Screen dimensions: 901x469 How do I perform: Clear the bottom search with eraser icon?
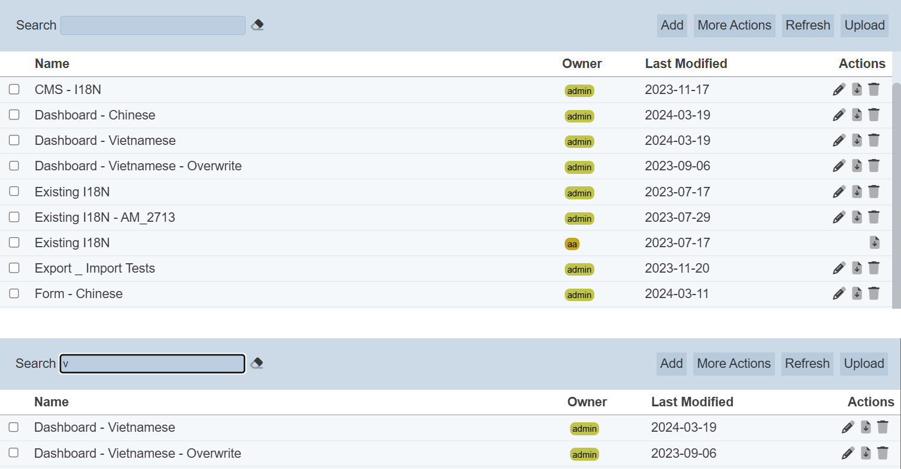pyautogui.click(x=257, y=364)
